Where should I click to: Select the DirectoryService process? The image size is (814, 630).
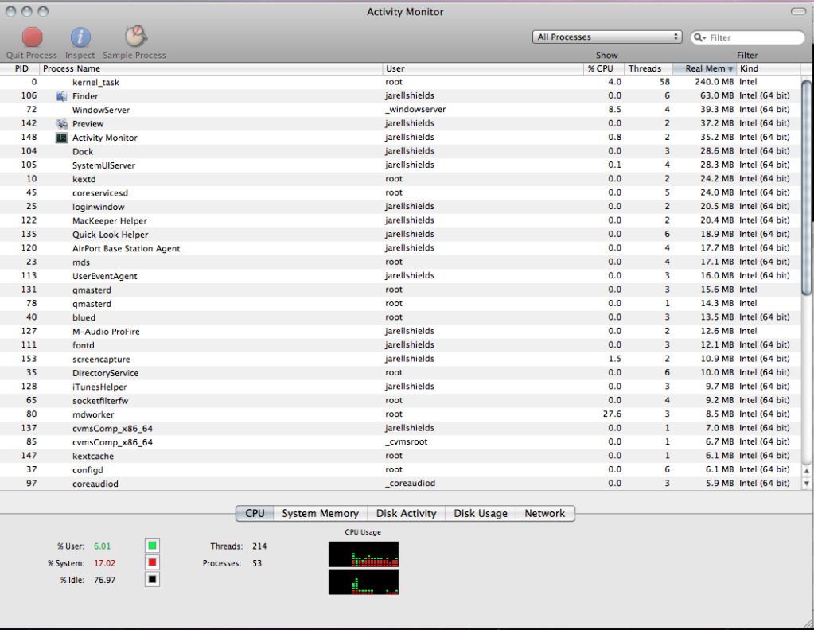tap(400, 372)
